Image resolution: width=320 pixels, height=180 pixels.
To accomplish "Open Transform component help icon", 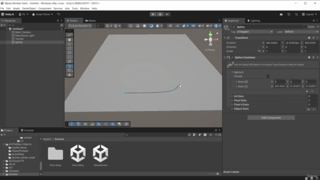I will pos(309,38).
